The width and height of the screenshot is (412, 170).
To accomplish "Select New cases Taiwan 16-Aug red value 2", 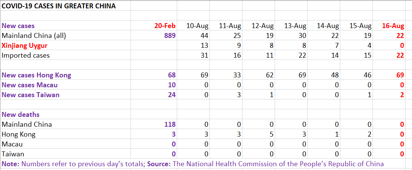I will (401, 95).
